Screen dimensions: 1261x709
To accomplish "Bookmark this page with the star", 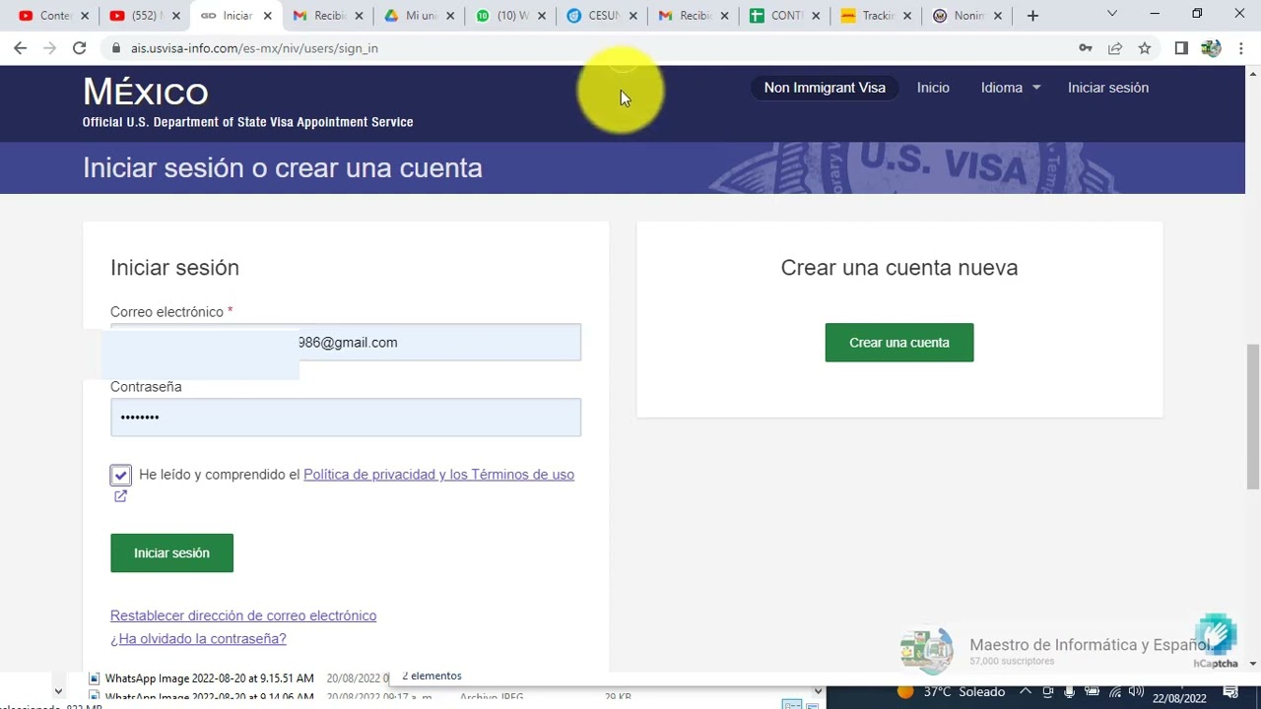I will click(1145, 47).
